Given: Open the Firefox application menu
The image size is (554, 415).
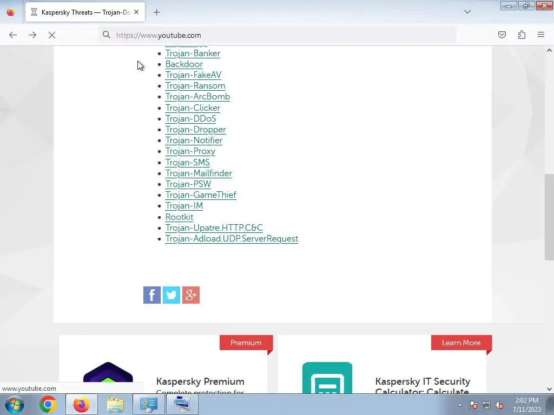Looking at the screenshot, I should pyautogui.click(x=541, y=35).
